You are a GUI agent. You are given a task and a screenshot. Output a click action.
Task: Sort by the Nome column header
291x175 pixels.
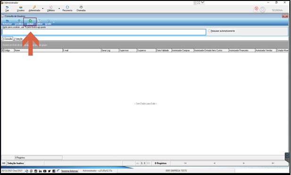(38, 50)
